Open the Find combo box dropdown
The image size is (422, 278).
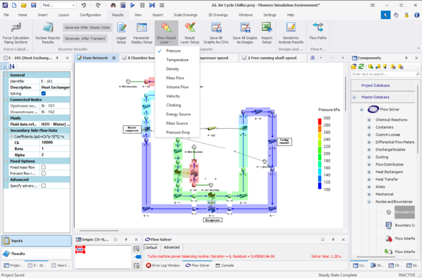pos(73,5)
